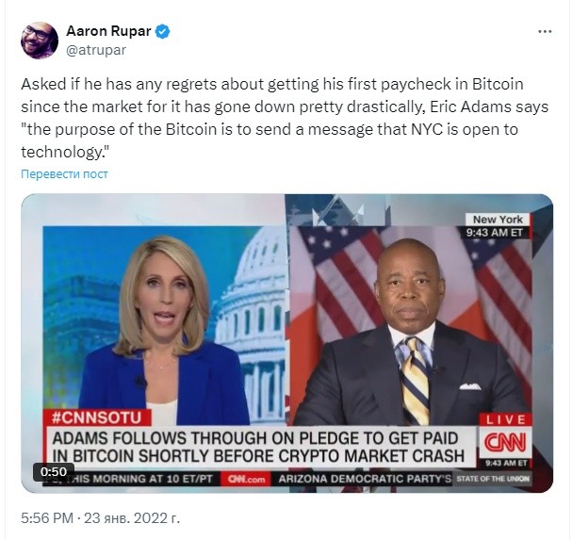This screenshot has width=572, height=540.
Task: Click the 'ADAMS FOLLOWS THROUGH' headline chyron
Action: 258,447
